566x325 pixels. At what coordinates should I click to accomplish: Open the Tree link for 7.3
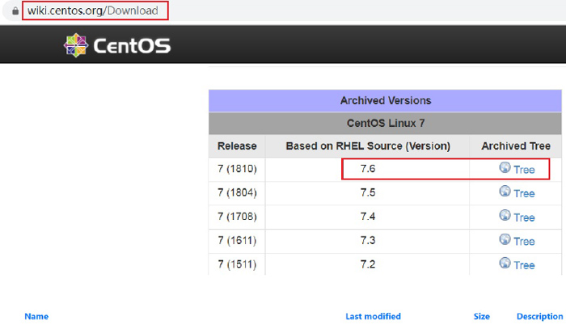coord(524,242)
